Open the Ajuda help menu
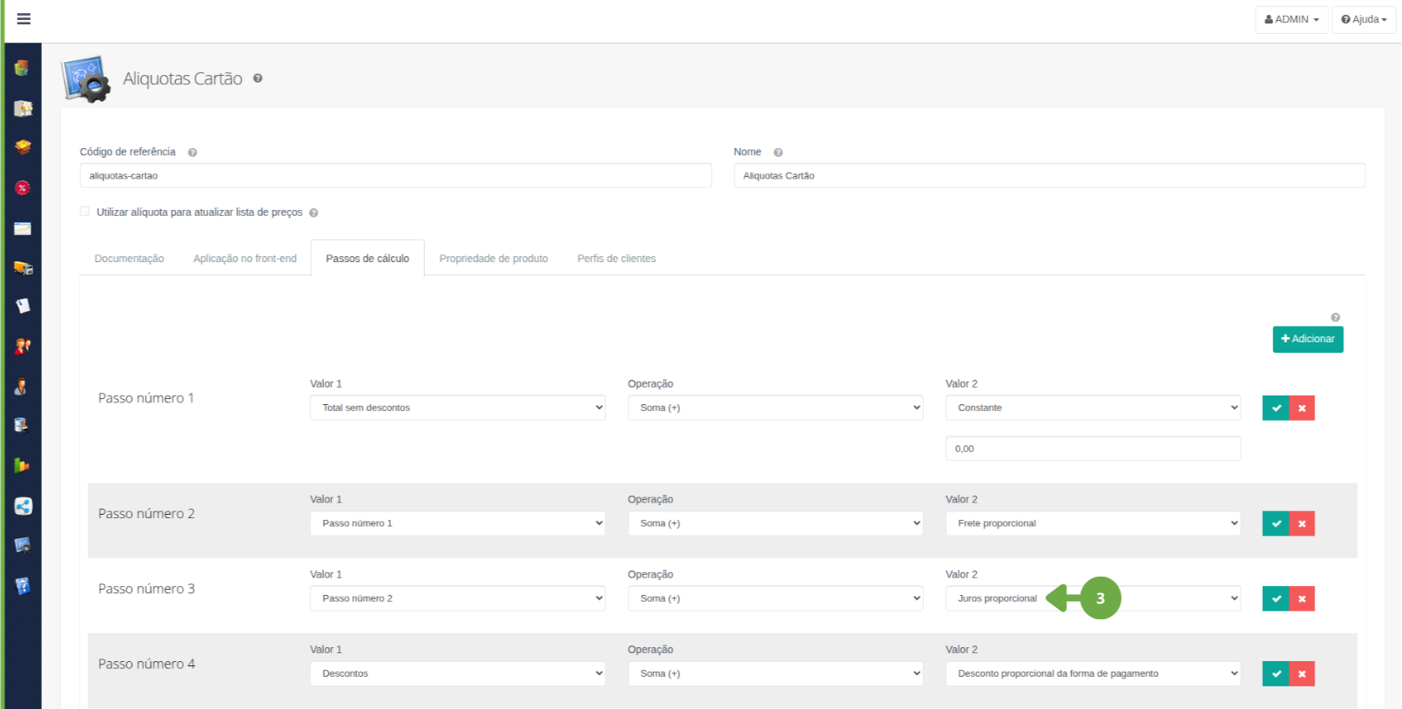Screen dimensions: 1402x709 (1364, 19)
